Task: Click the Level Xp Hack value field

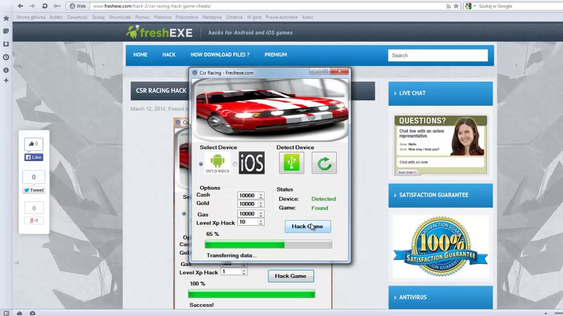Action: (x=248, y=223)
